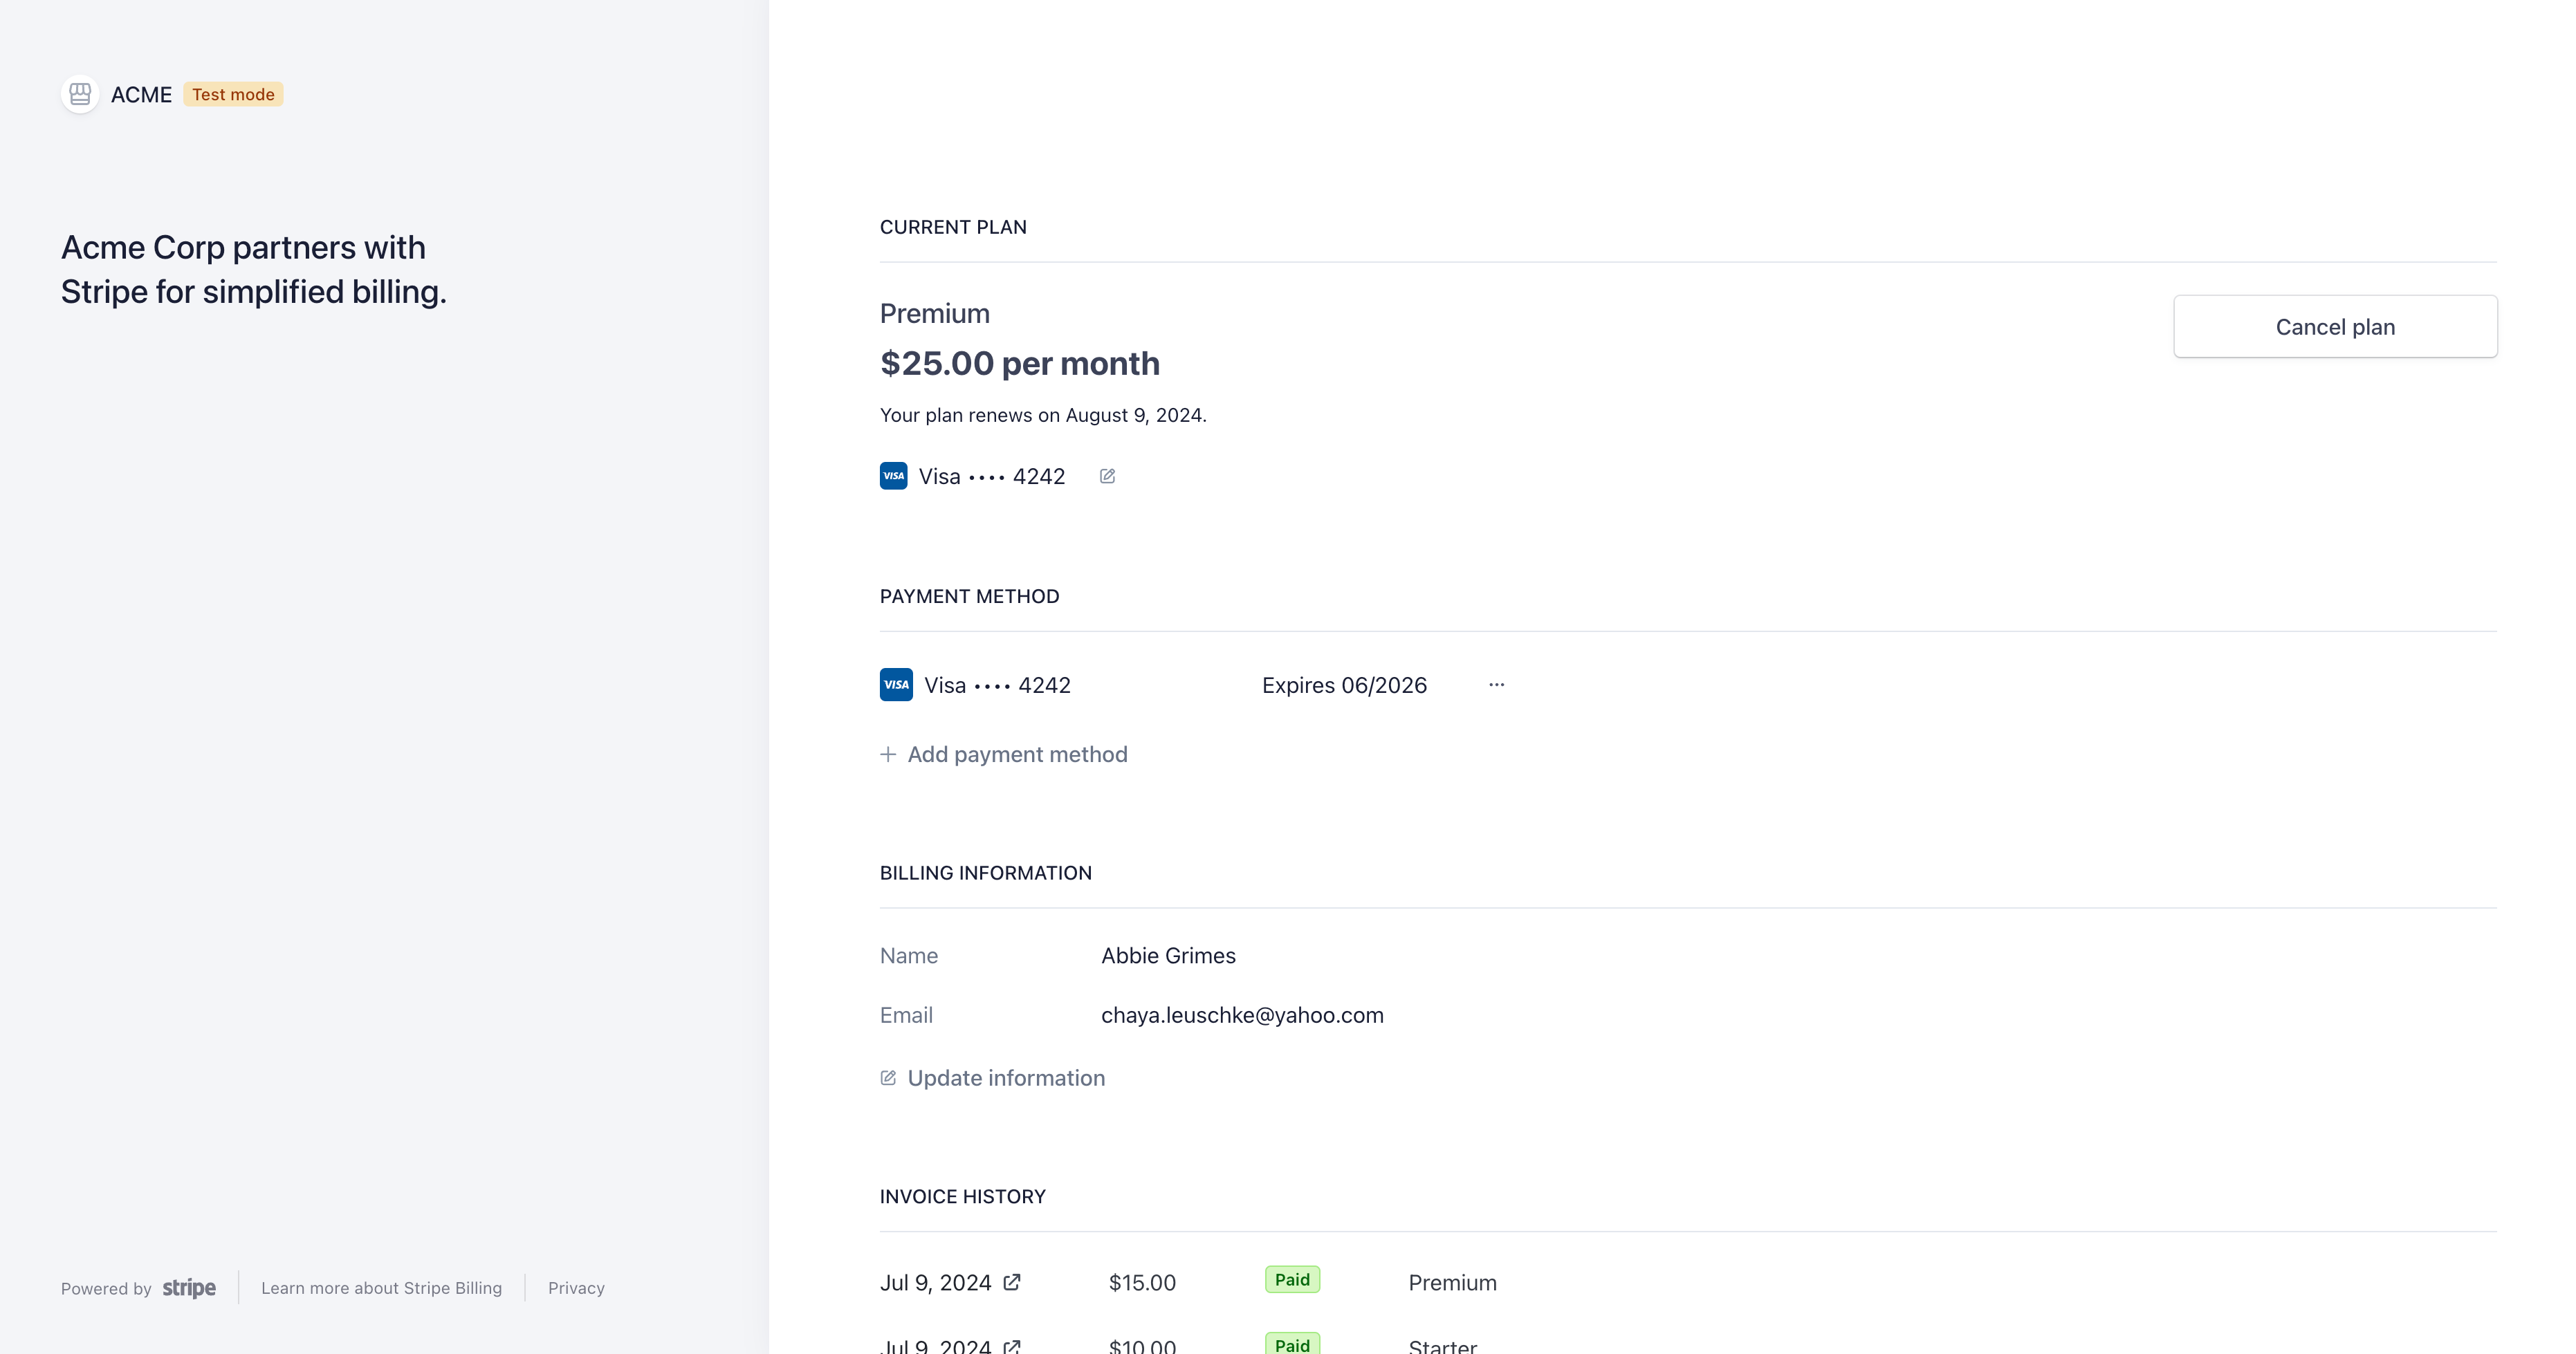Click the pencil icon beside Update information
The height and width of the screenshot is (1354, 2576).
click(888, 1077)
